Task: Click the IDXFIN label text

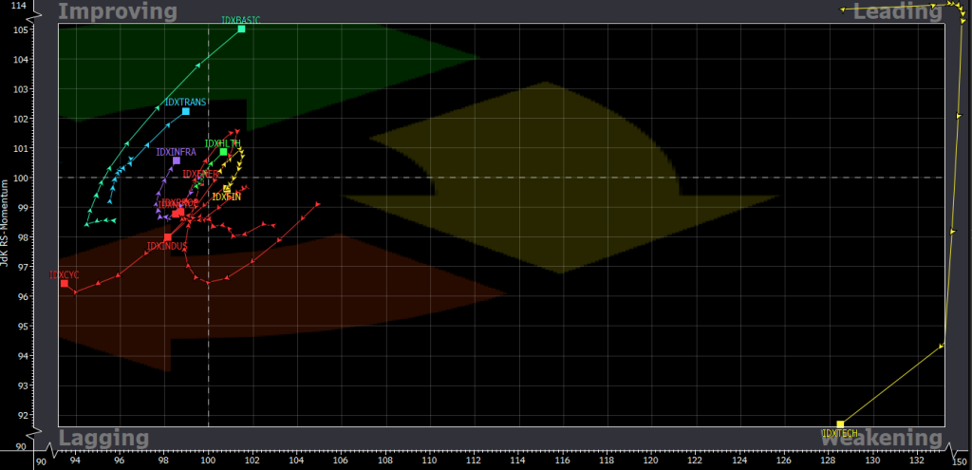Action: point(226,197)
